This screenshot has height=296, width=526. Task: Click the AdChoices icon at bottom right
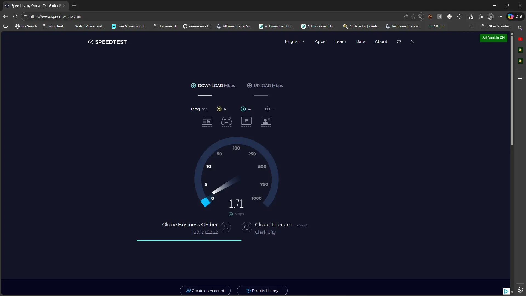tap(506, 291)
